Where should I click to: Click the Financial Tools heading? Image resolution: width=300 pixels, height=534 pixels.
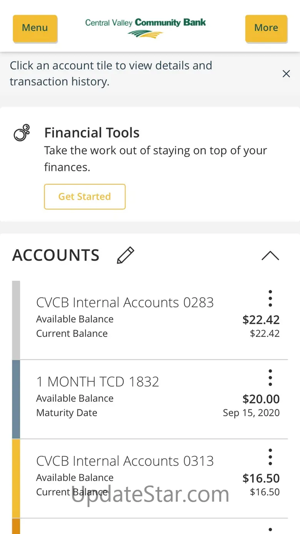point(92,133)
